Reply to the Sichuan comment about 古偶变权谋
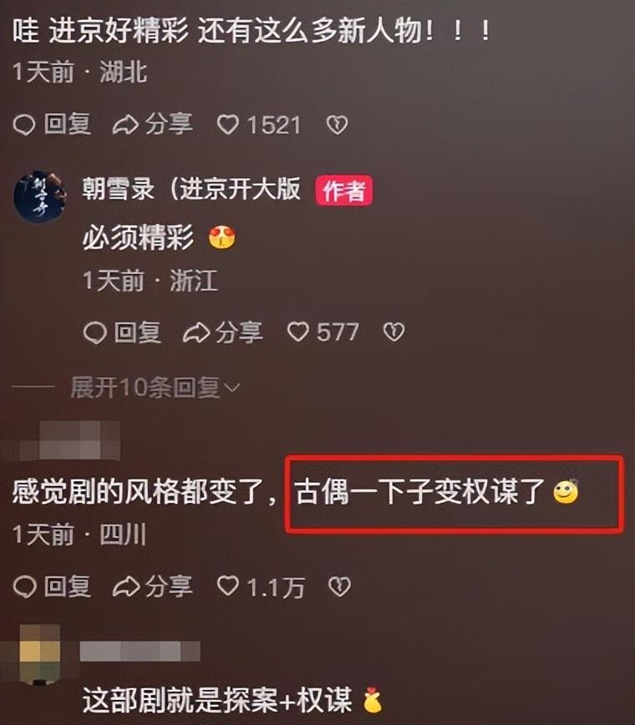 [52, 586]
